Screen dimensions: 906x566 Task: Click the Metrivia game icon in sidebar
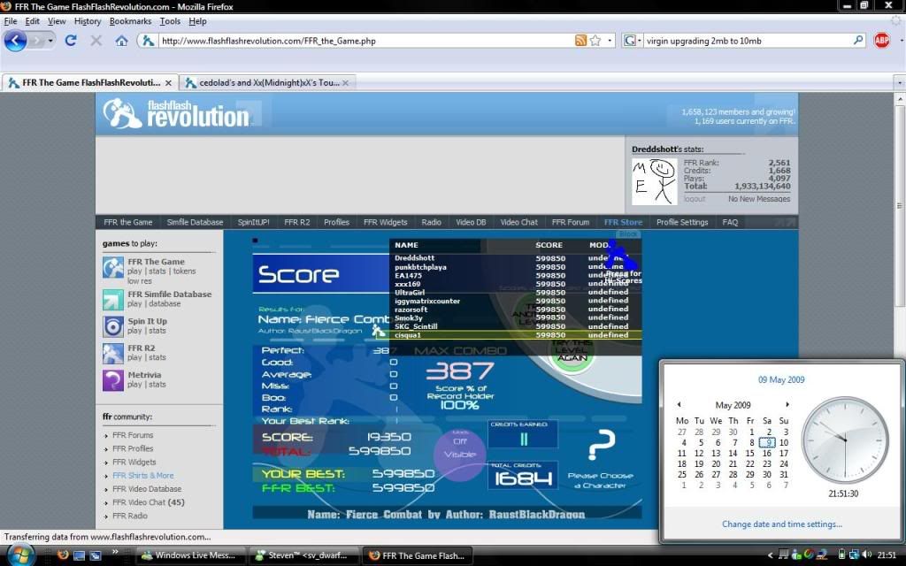[113, 380]
